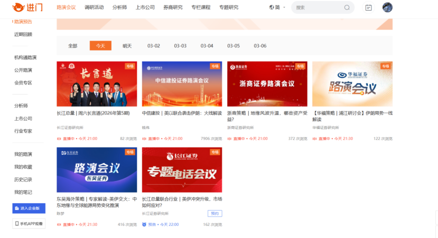Open 调研活动 in top navigation

(x=94, y=7)
